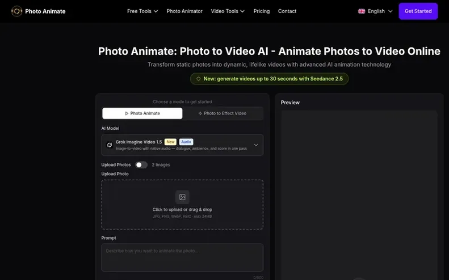Click the Photo Animate logo icon

coord(16,11)
